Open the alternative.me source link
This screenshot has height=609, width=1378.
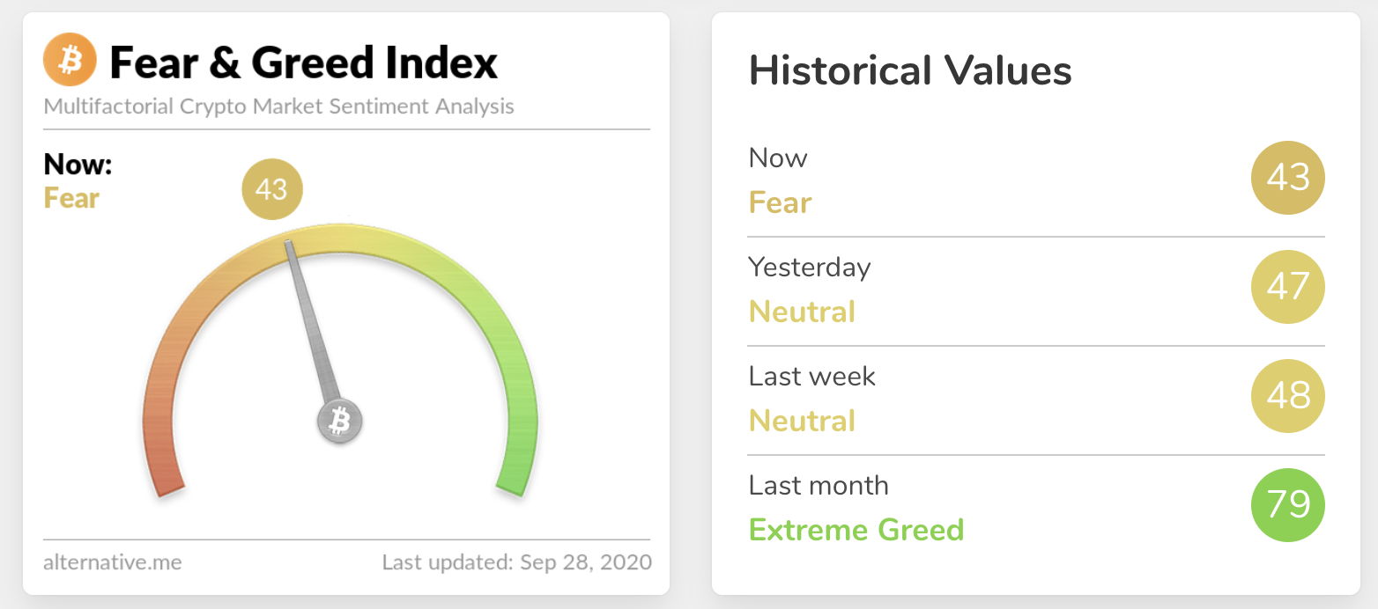(113, 562)
